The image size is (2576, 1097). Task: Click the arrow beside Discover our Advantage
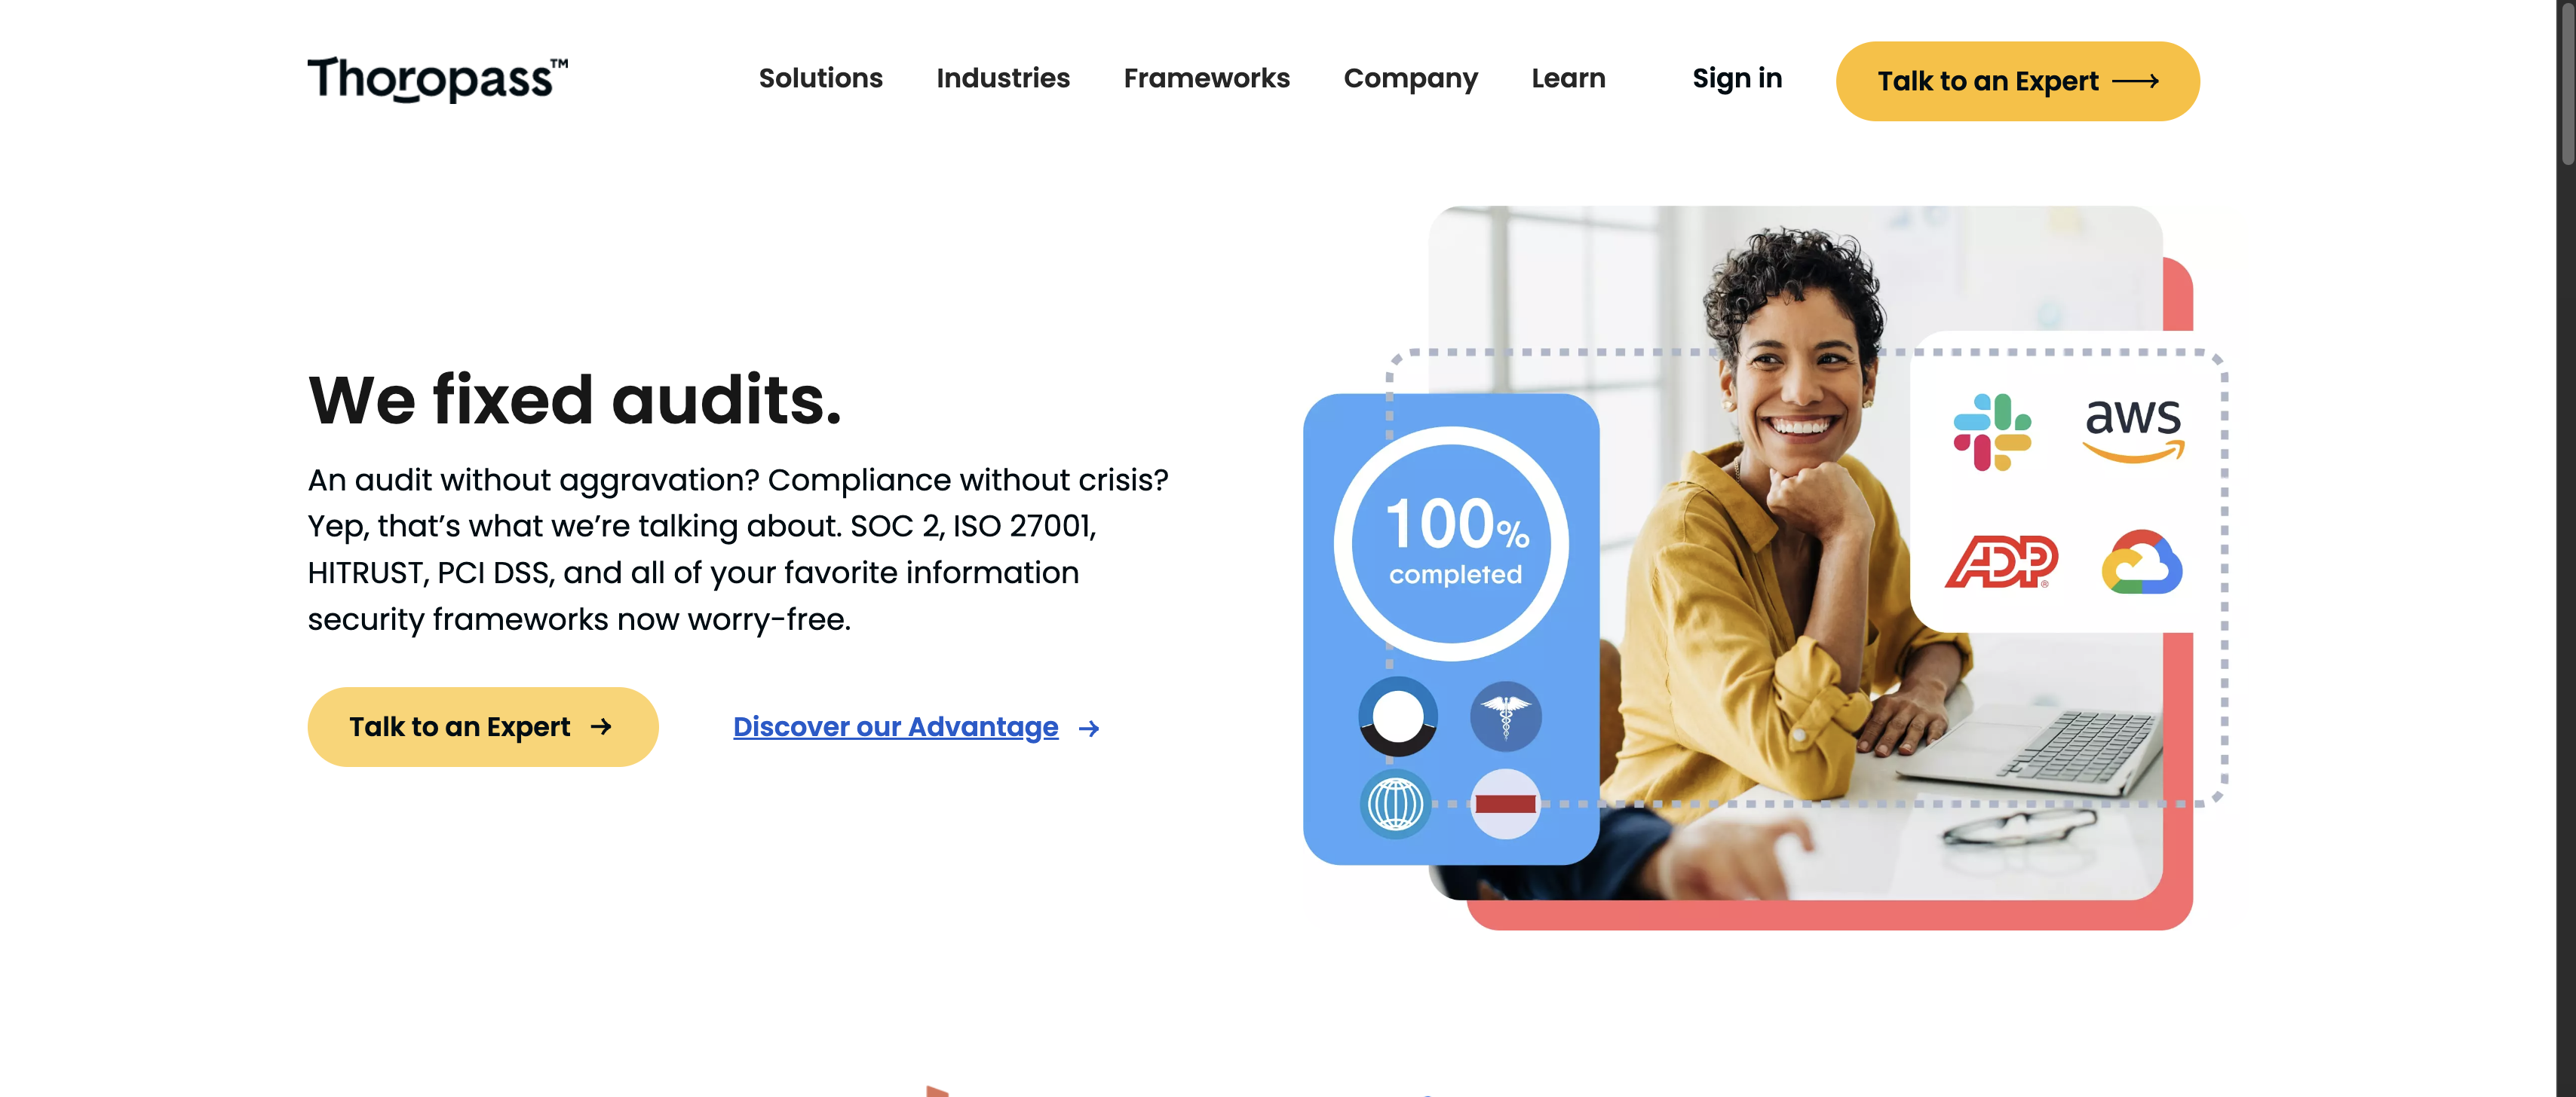(1089, 729)
